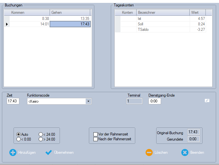Select the TSaldo row in Tageskonten
Image resolution: width=219 pixels, height=165 pixels.
coord(162,30)
